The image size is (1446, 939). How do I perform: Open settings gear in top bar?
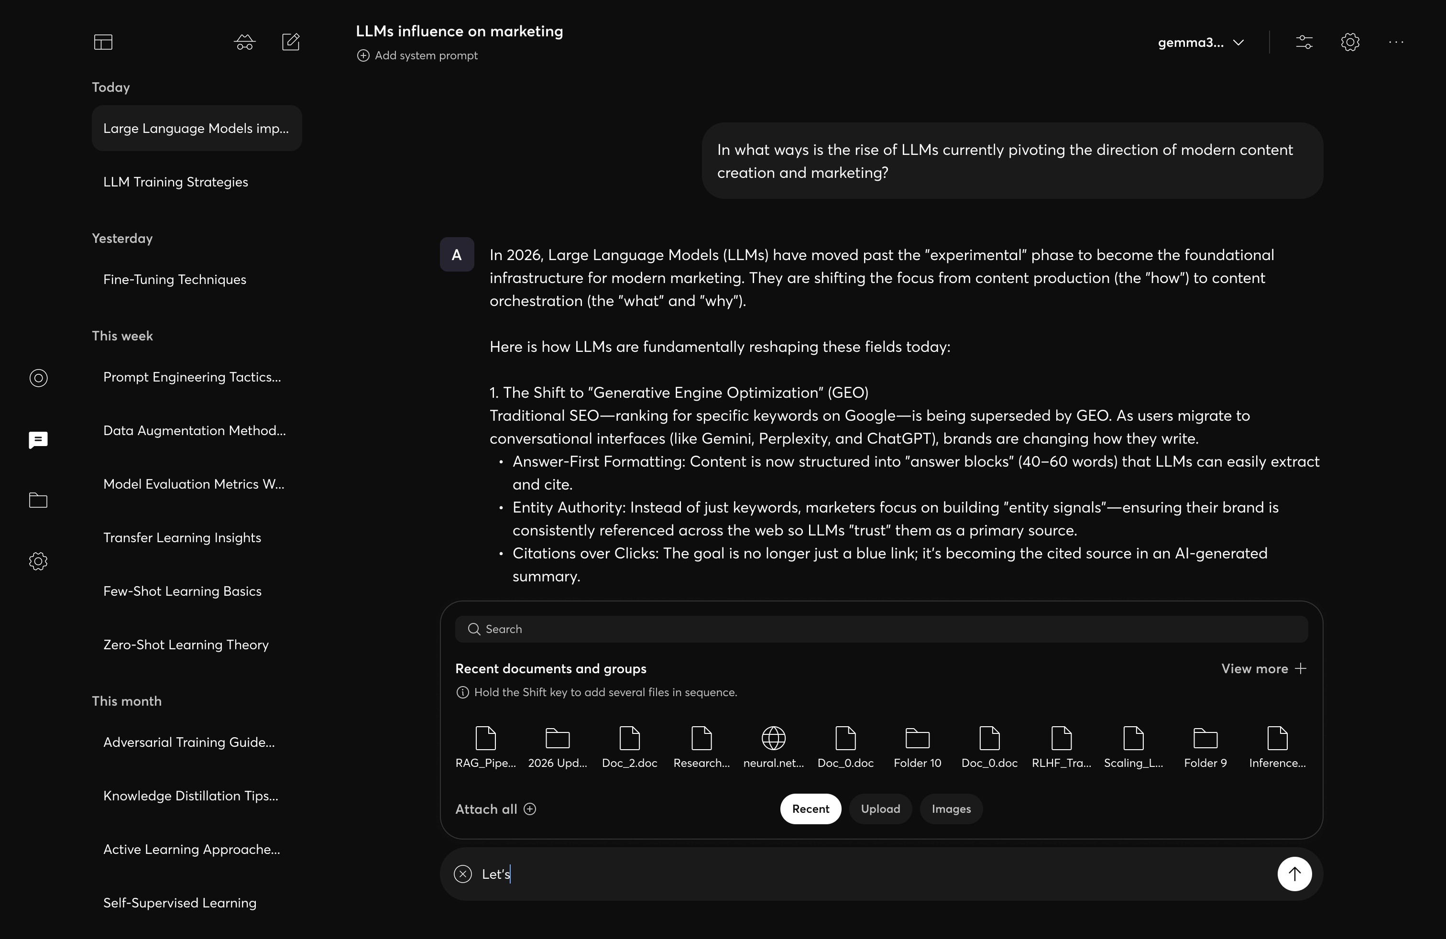coord(1350,42)
